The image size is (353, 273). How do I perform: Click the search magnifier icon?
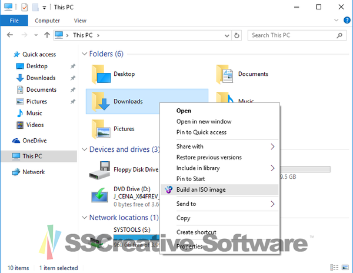[339, 35]
